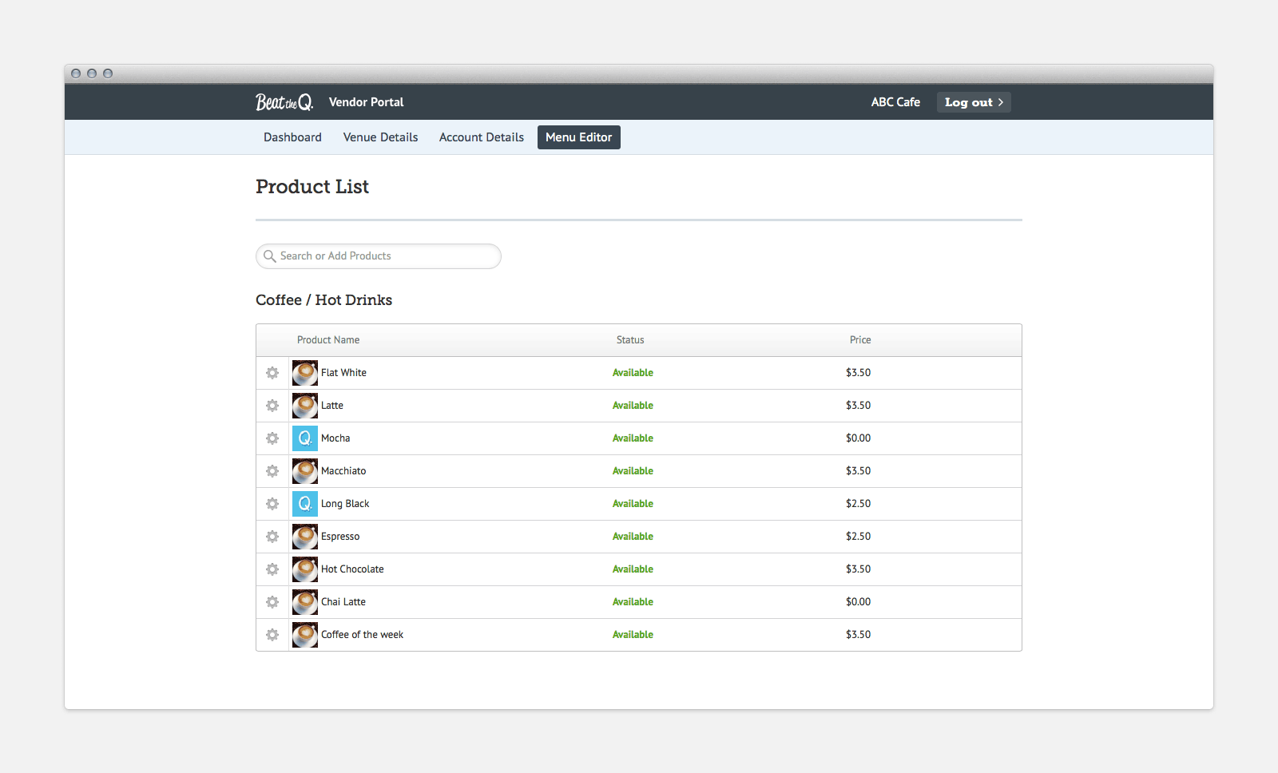Click the Product Name column header
This screenshot has height=773, width=1278.
tap(327, 339)
